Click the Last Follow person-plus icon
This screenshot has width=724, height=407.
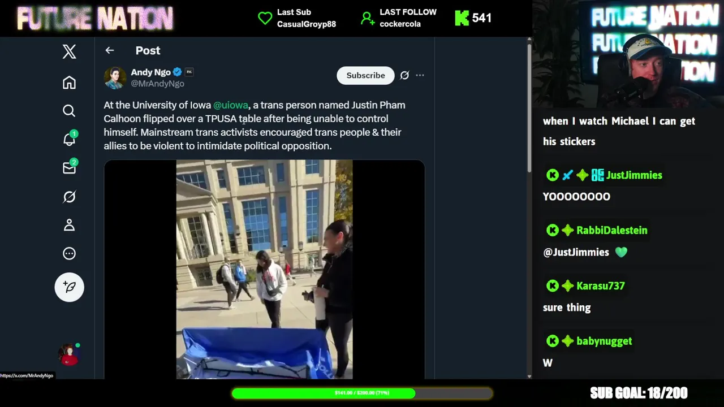(368, 18)
